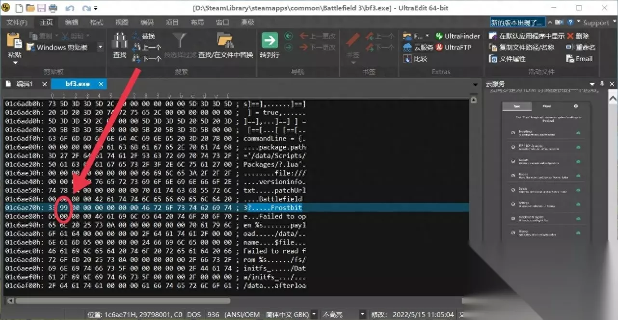Switch to the 格式 ribbon tab

coord(96,23)
